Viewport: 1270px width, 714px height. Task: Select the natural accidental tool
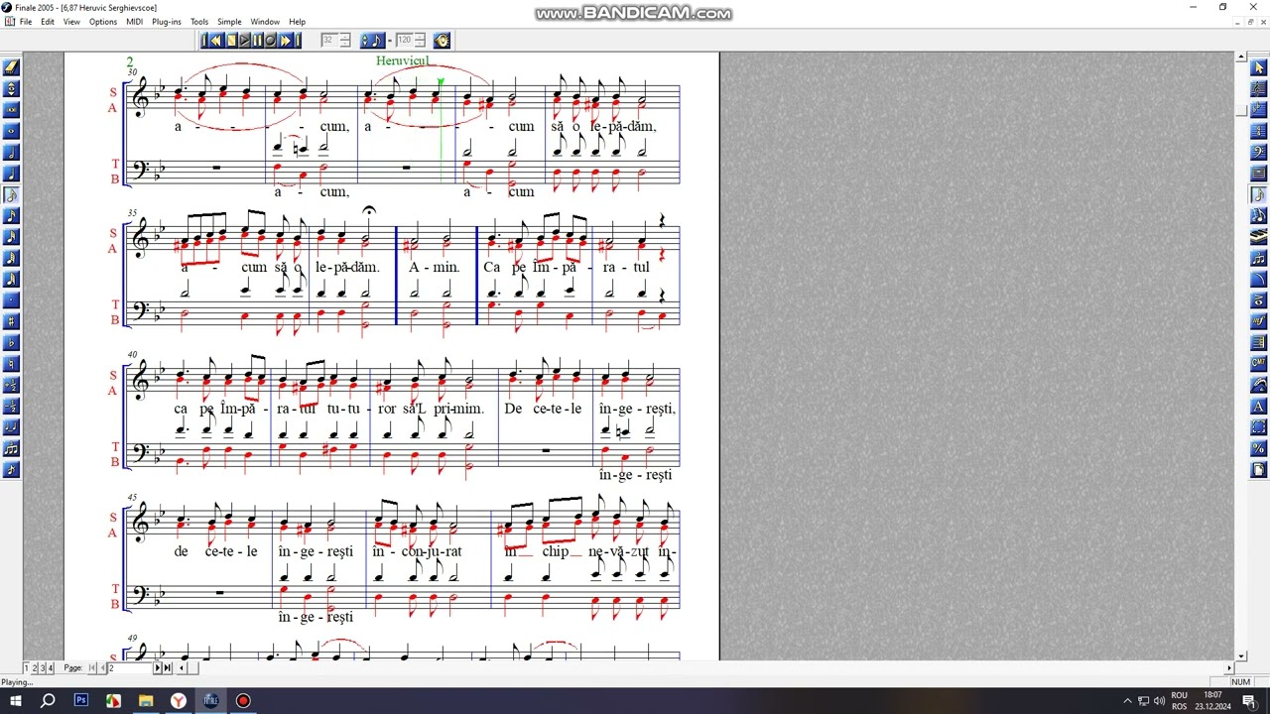point(12,364)
